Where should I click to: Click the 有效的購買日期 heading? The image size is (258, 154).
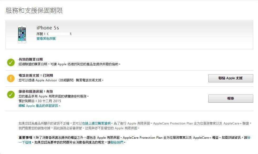[31, 59]
